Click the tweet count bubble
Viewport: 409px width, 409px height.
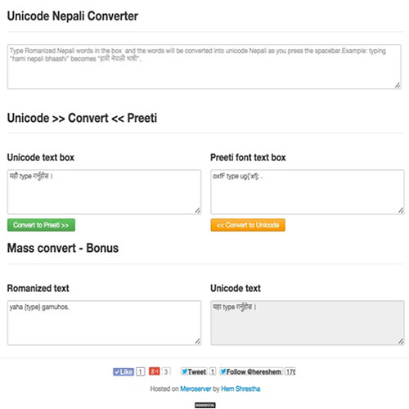213,371
